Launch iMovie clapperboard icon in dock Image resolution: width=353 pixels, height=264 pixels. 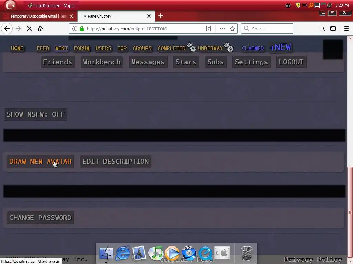click(x=189, y=253)
